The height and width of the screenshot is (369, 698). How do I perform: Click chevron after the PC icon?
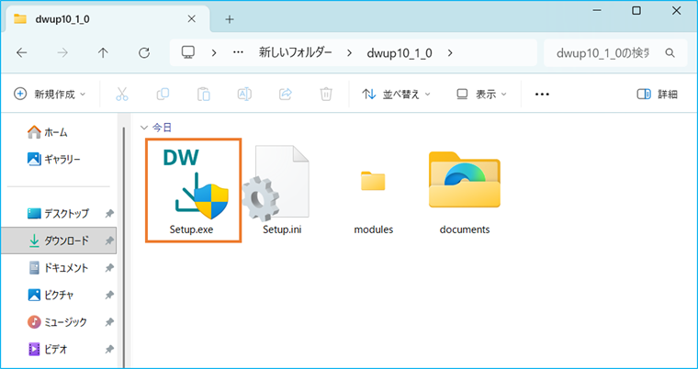pos(214,53)
